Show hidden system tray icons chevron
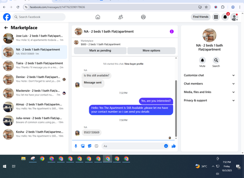The height and width of the screenshot is (178, 244). click(x=213, y=166)
